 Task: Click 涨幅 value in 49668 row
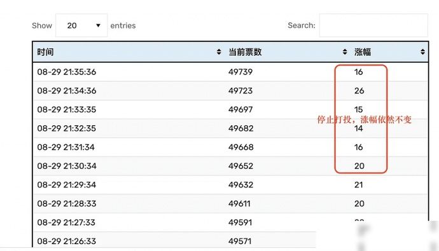tap(359, 147)
